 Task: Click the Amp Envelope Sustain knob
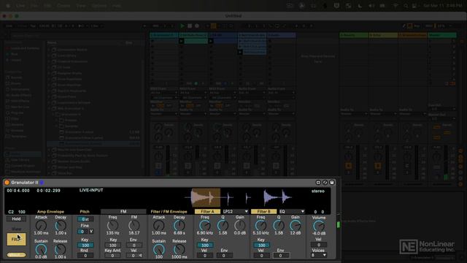(41, 249)
